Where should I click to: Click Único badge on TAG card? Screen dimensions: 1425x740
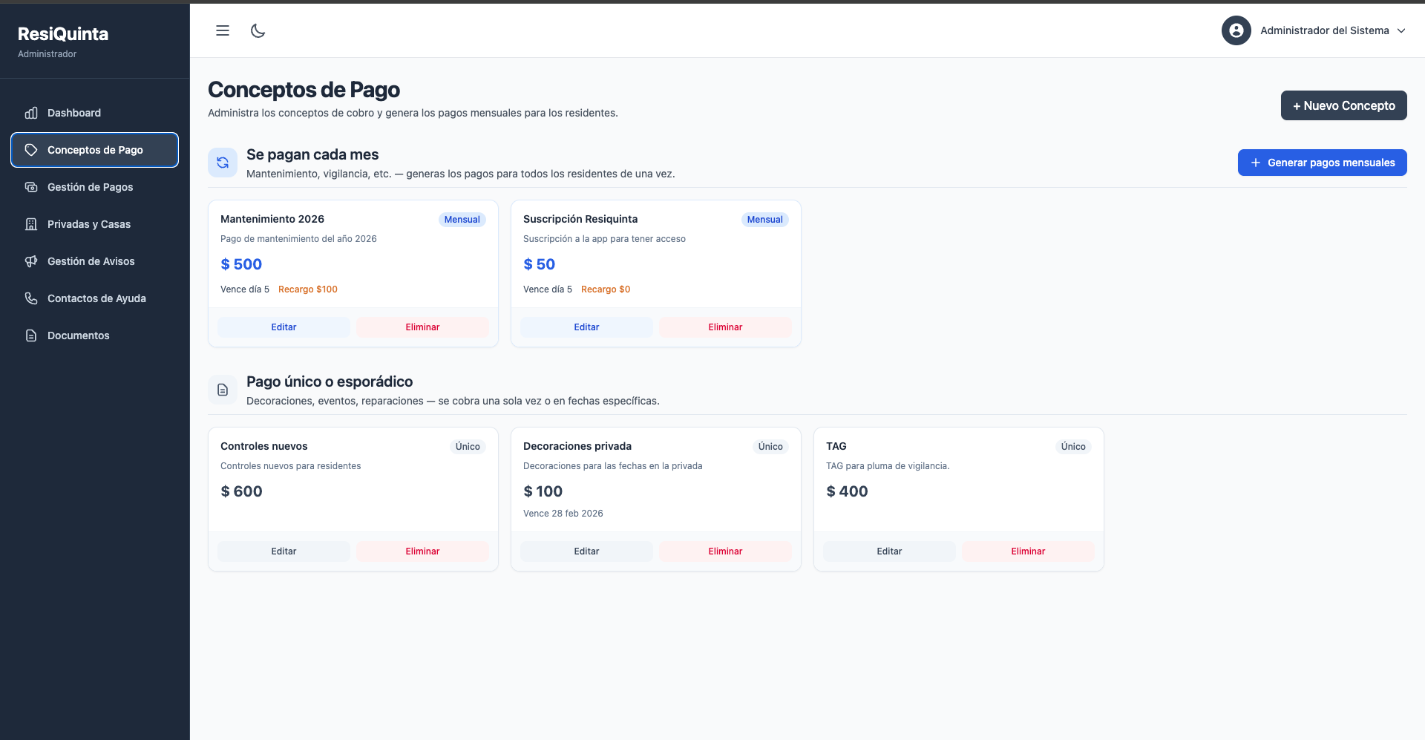1073,447
